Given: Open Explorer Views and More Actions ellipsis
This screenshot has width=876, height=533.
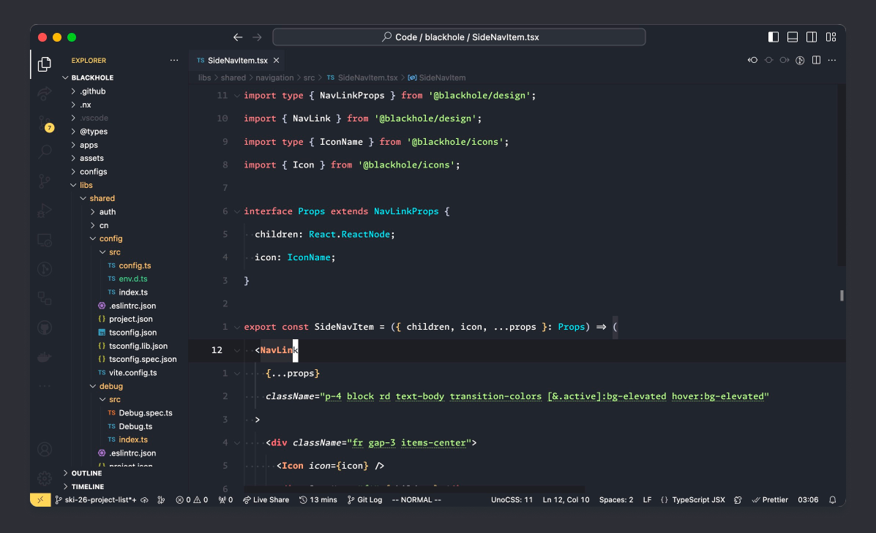Looking at the screenshot, I should tap(174, 60).
